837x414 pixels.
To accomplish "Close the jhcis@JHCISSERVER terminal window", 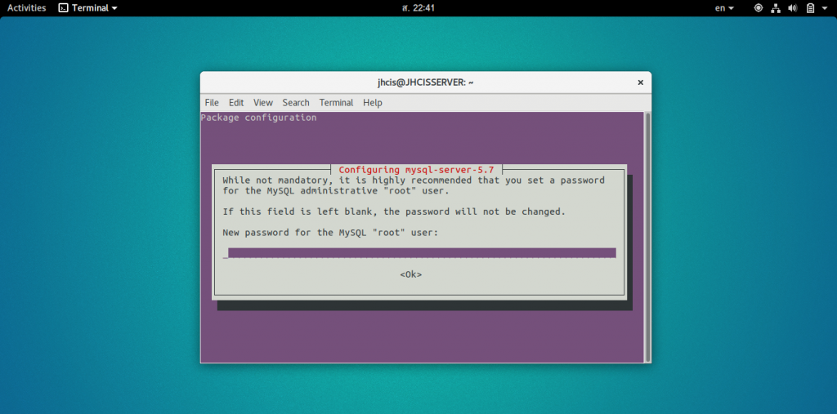I will point(641,82).
